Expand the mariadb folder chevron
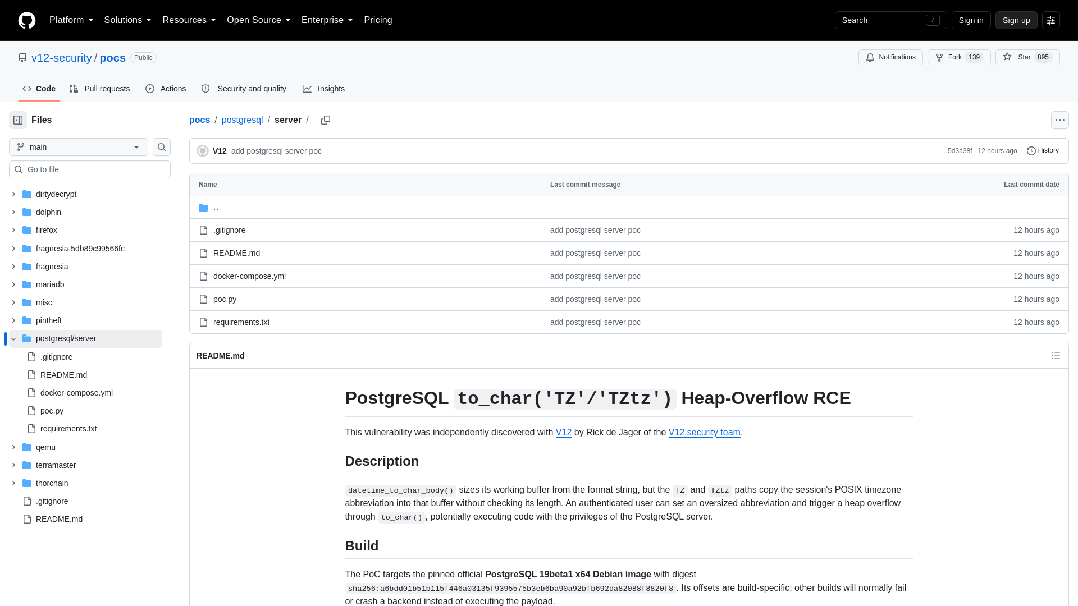This screenshot has width=1078, height=606. coord(13,284)
